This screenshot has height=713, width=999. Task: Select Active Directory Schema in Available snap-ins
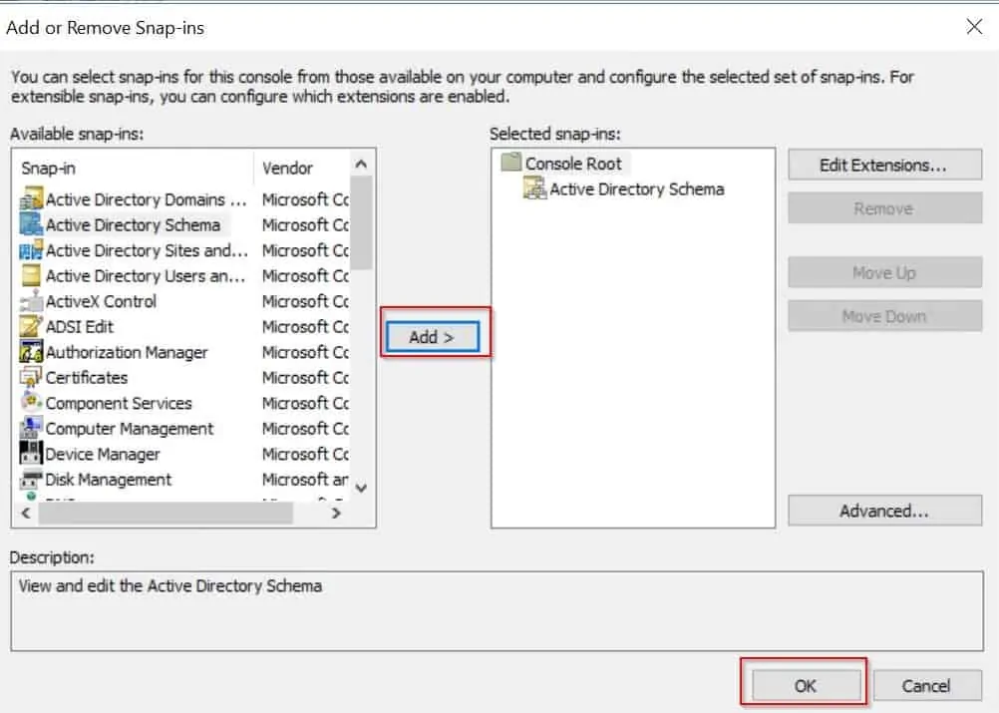pyautogui.click(x=134, y=225)
